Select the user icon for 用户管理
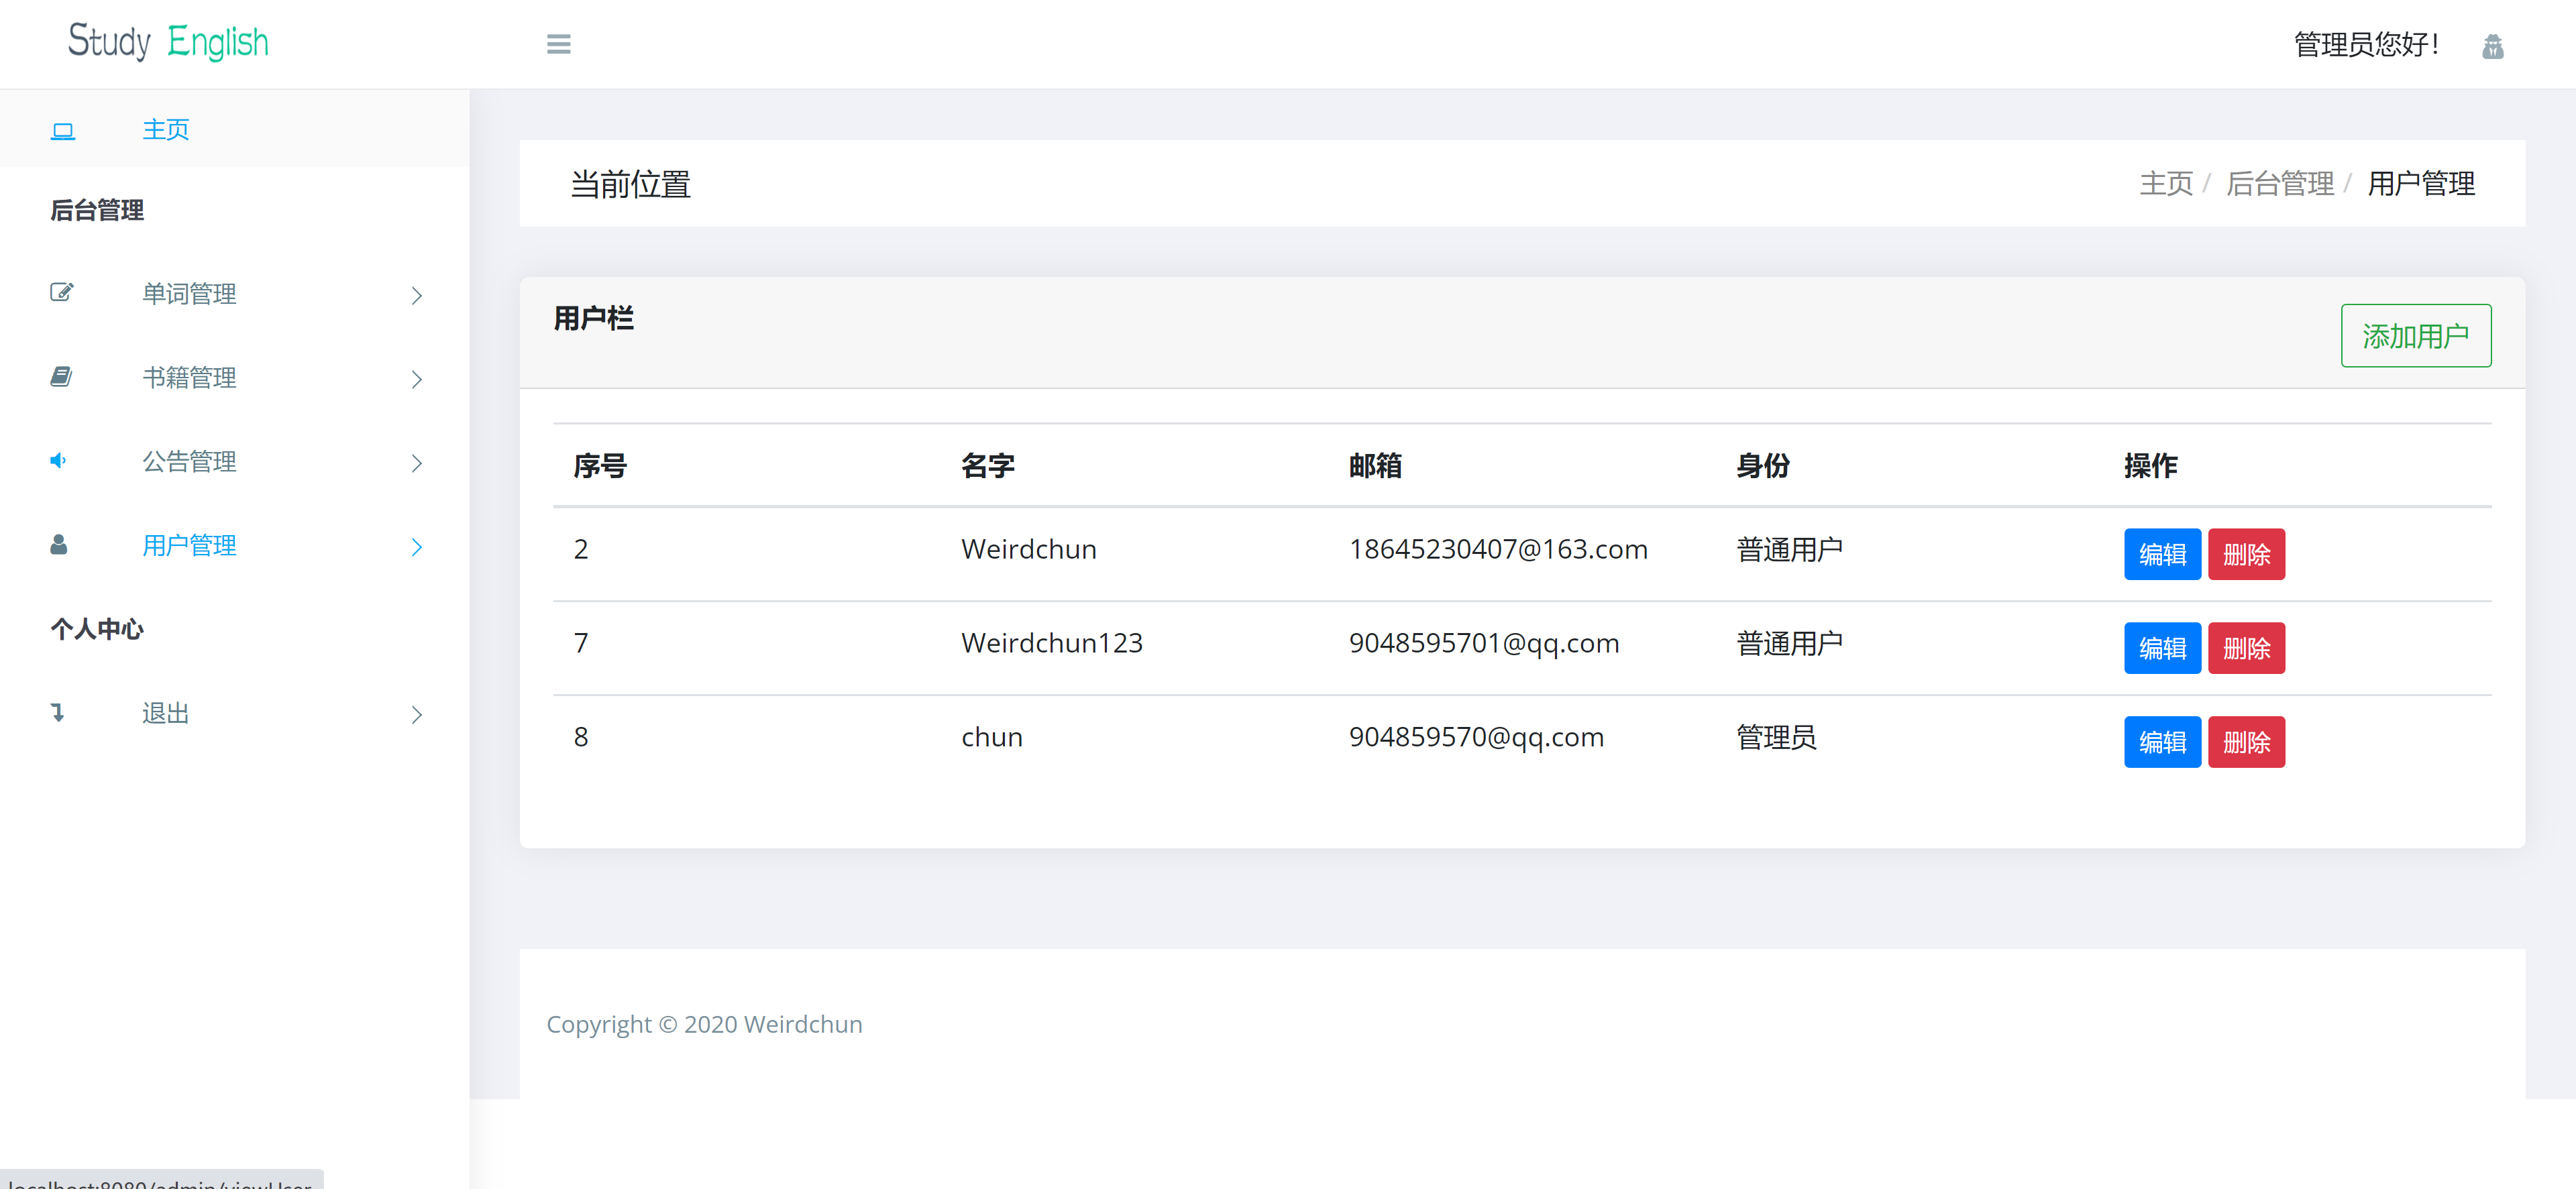 [x=58, y=545]
